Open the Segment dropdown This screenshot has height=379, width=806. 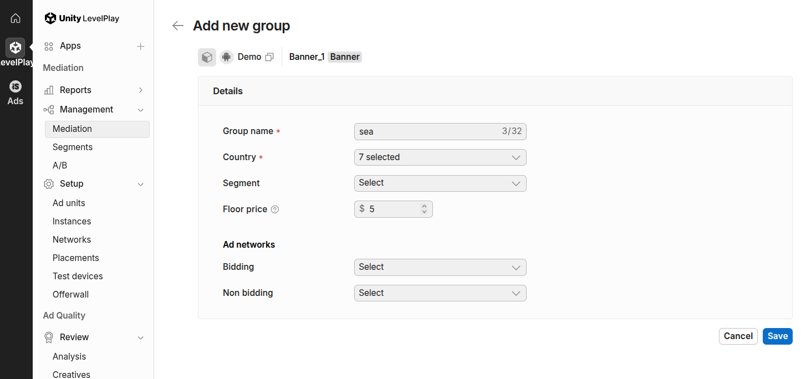click(440, 183)
